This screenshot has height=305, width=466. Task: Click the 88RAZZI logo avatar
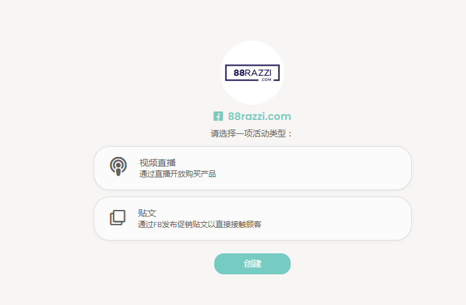point(252,73)
